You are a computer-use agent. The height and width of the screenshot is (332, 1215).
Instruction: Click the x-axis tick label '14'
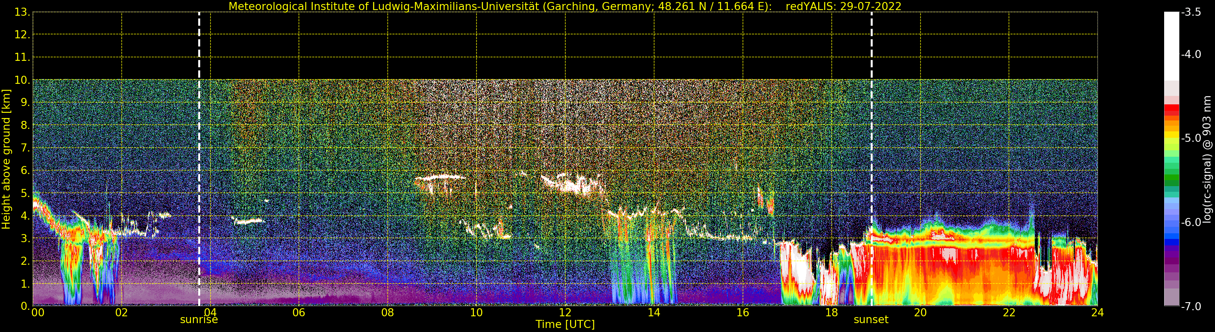coord(654,313)
